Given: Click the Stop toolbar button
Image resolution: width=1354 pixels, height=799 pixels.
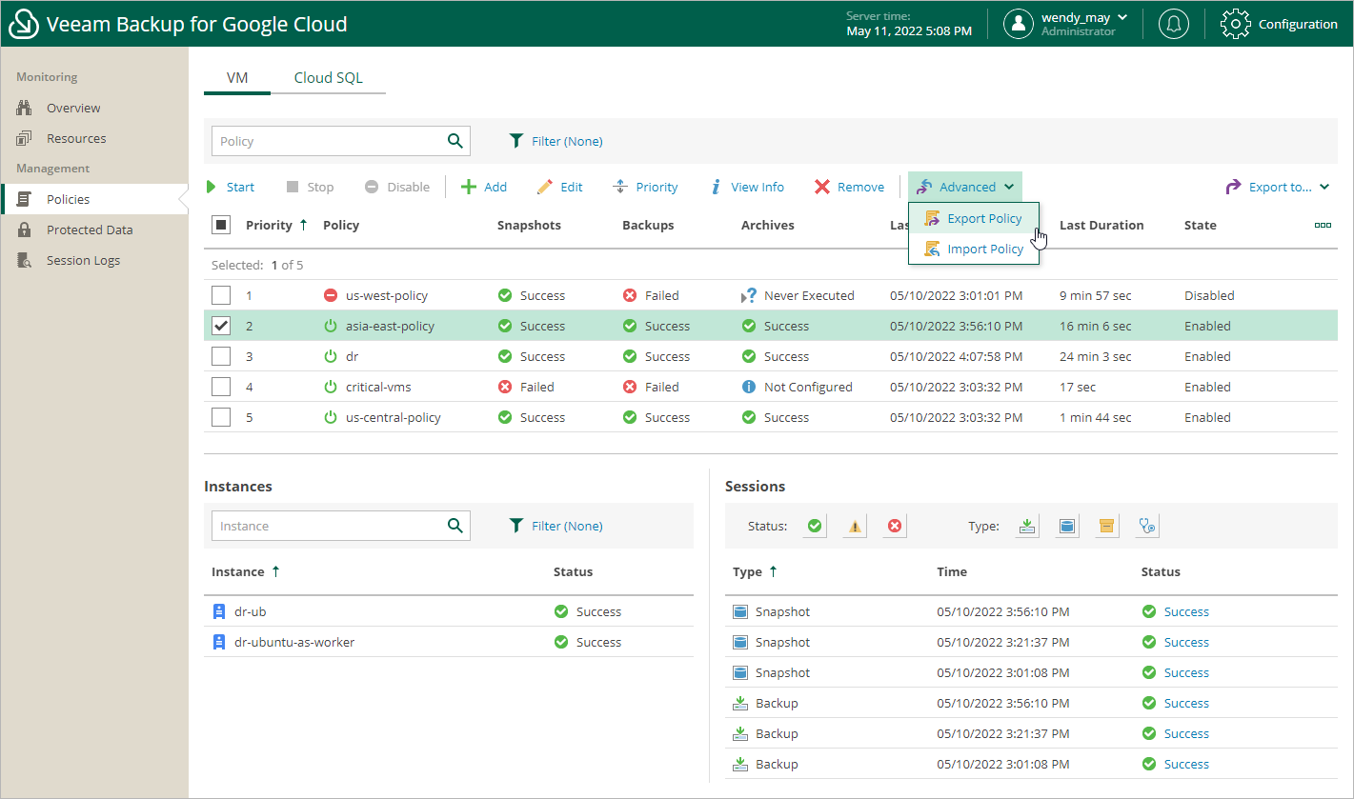Looking at the screenshot, I should (310, 187).
